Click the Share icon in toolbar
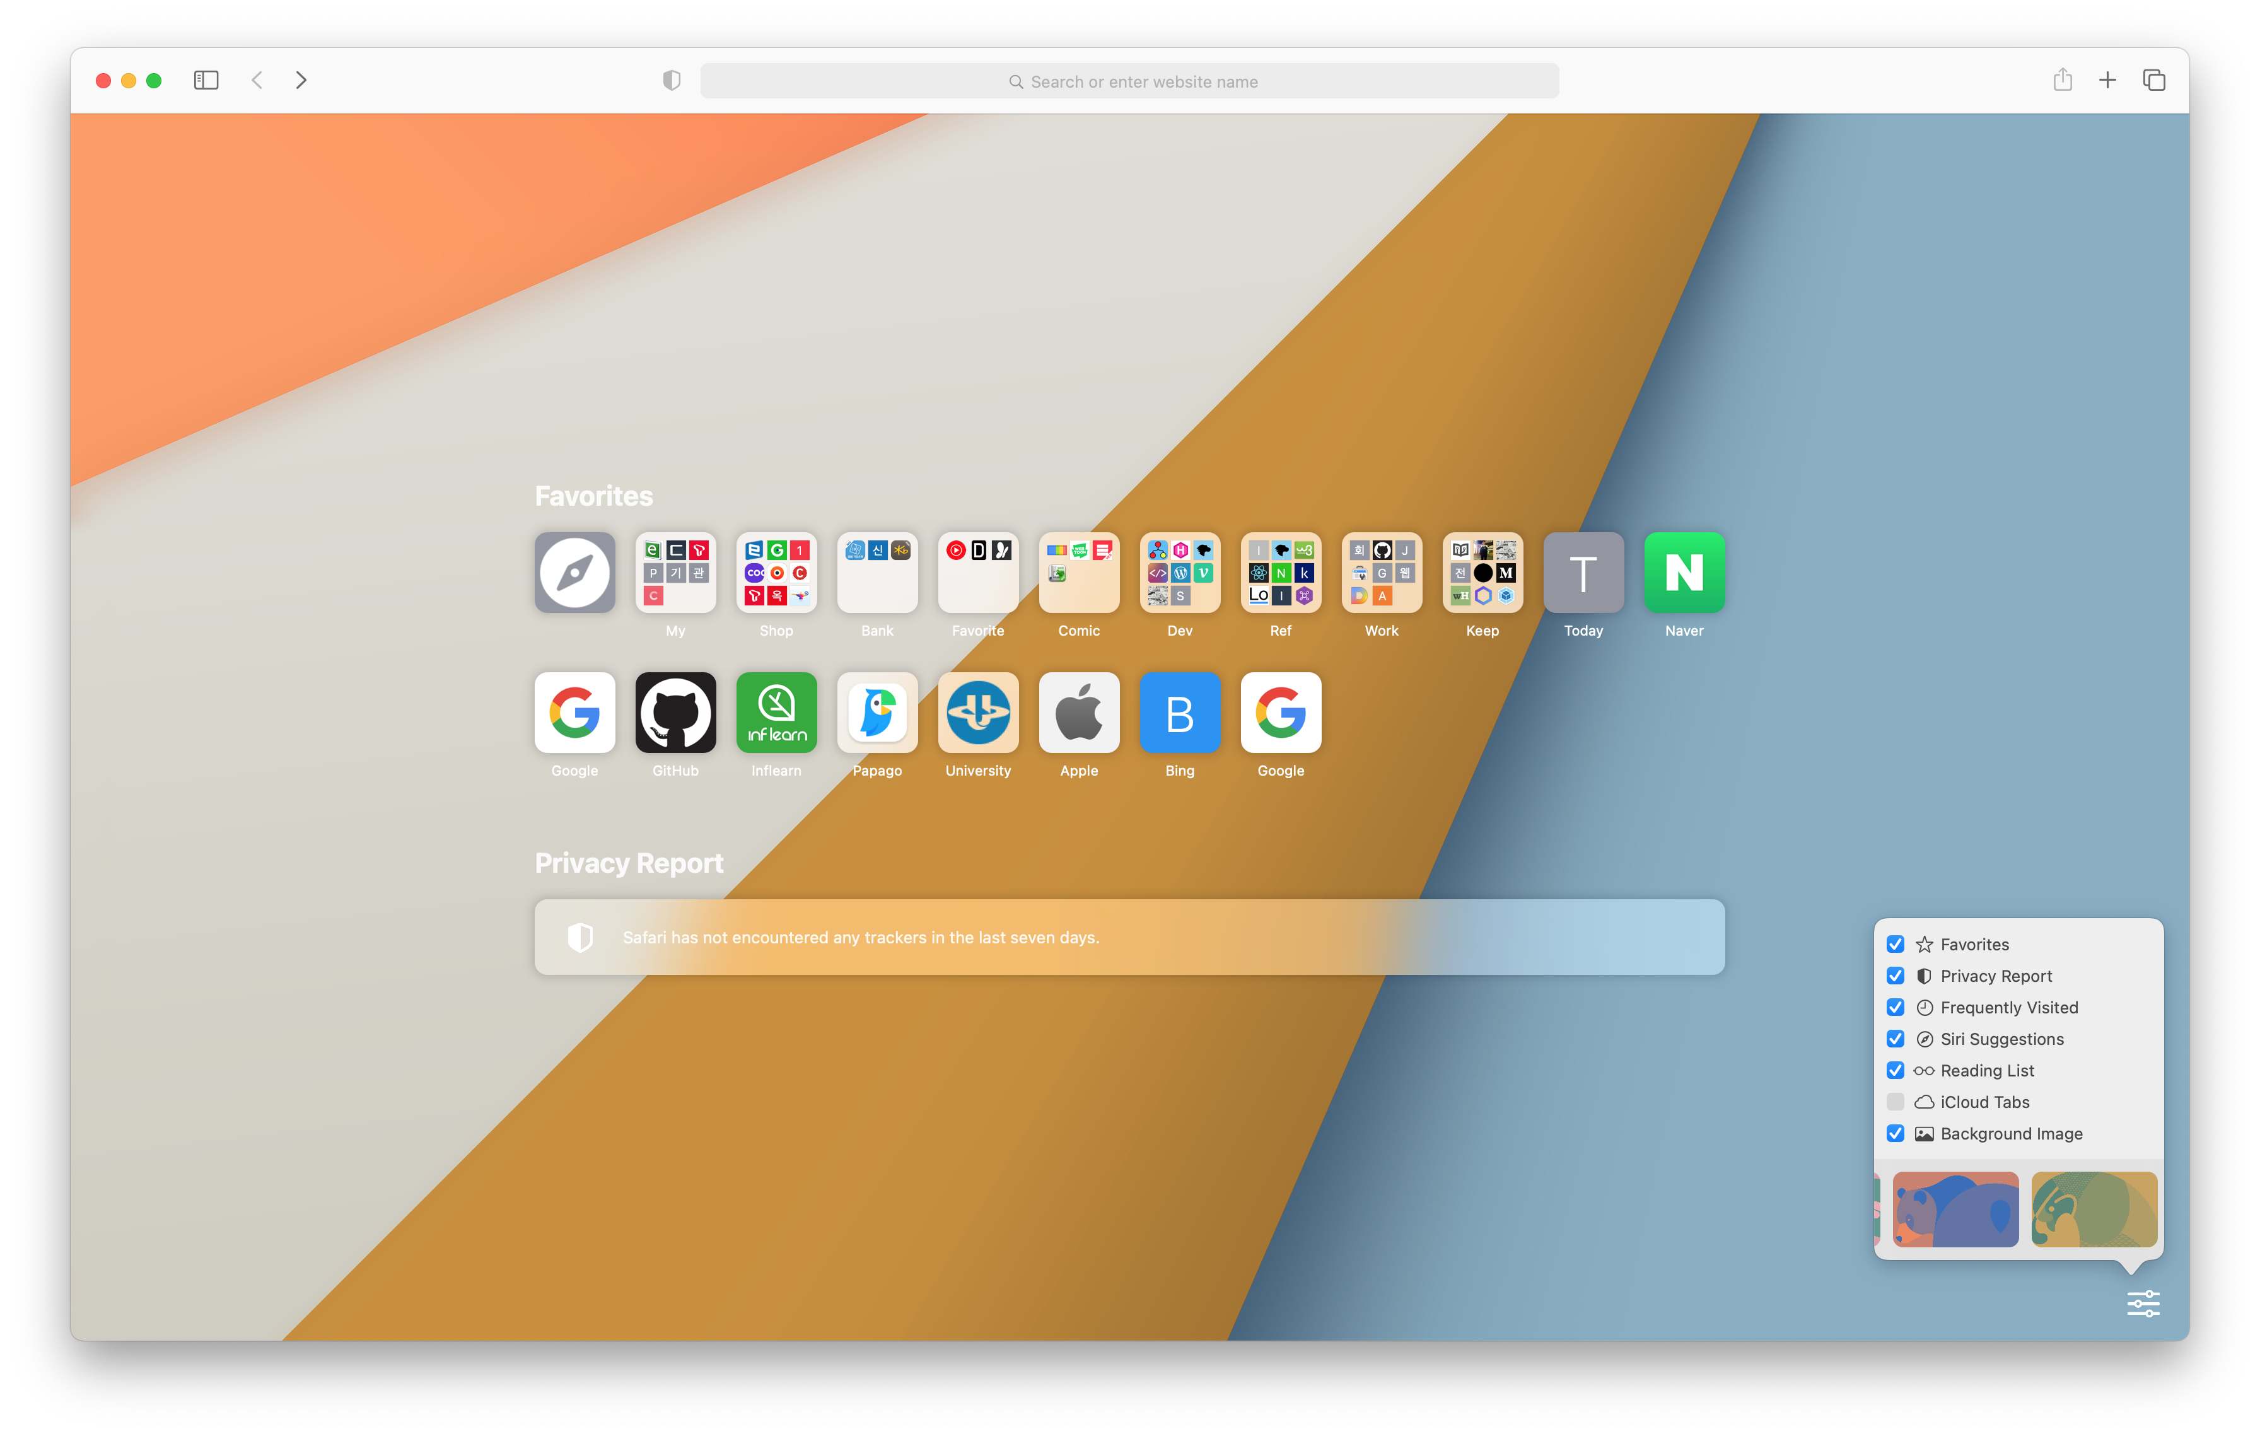This screenshot has width=2260, height=1434. [2062, 79]
